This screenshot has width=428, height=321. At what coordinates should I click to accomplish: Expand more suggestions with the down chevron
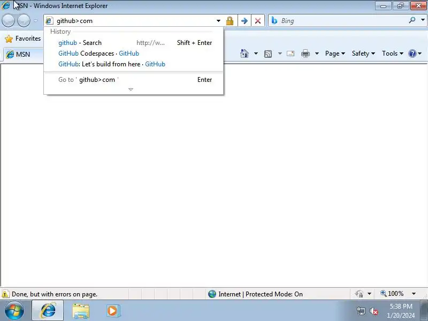131,89
